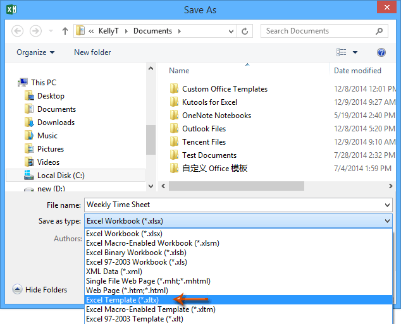This screenshot has width=401, height=324.
Task: Open the Downloads folder in sidebar
Action: [x=56, y=123]
